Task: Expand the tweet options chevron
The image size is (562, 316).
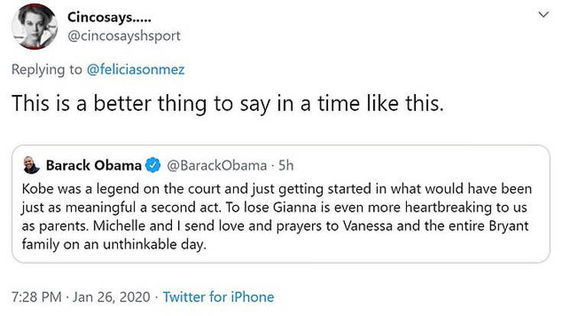Action: coord(543,15)
